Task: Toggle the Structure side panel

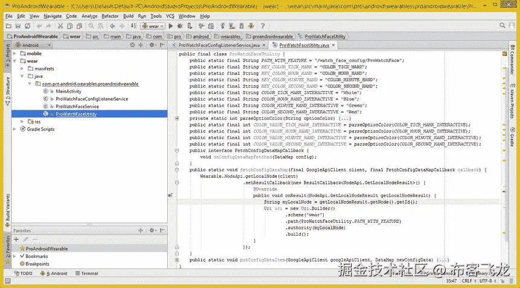Action: point(8,92)
